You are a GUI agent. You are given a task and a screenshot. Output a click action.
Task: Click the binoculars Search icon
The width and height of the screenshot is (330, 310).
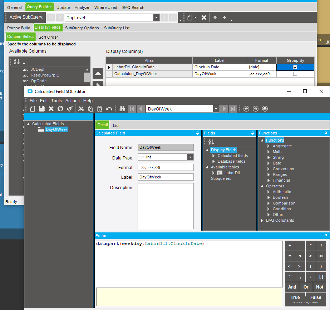pos(122,109)
